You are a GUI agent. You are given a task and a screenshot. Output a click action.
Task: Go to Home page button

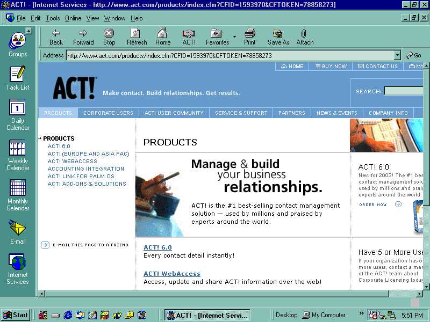(163, 37)
